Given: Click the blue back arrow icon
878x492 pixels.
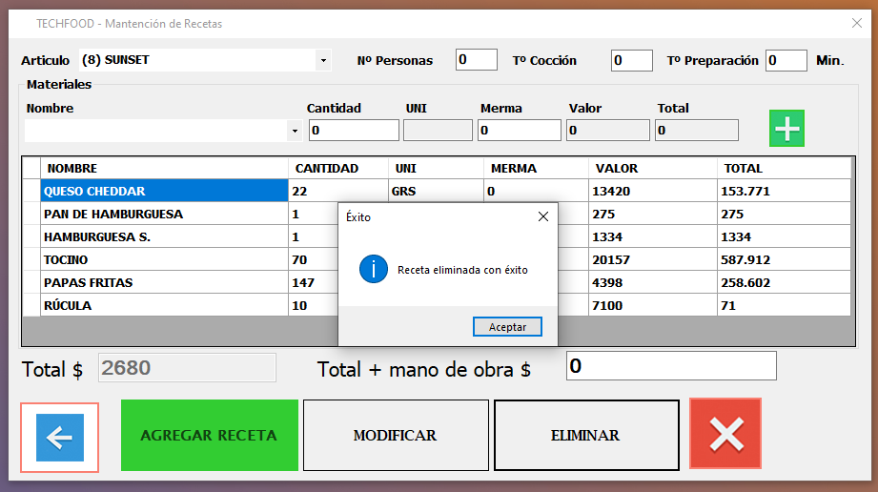Looking at the screenshot, I should (x=59, y=437).
